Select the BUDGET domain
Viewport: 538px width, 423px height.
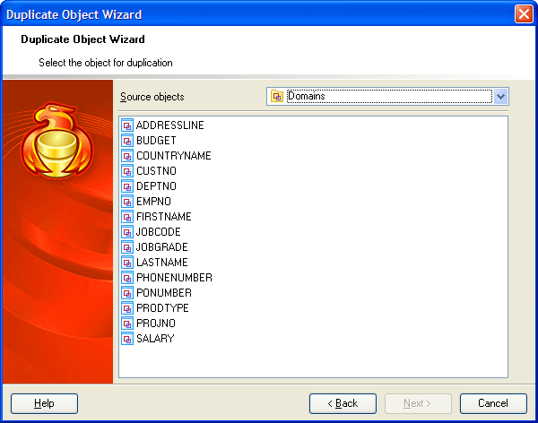(156, 141)
